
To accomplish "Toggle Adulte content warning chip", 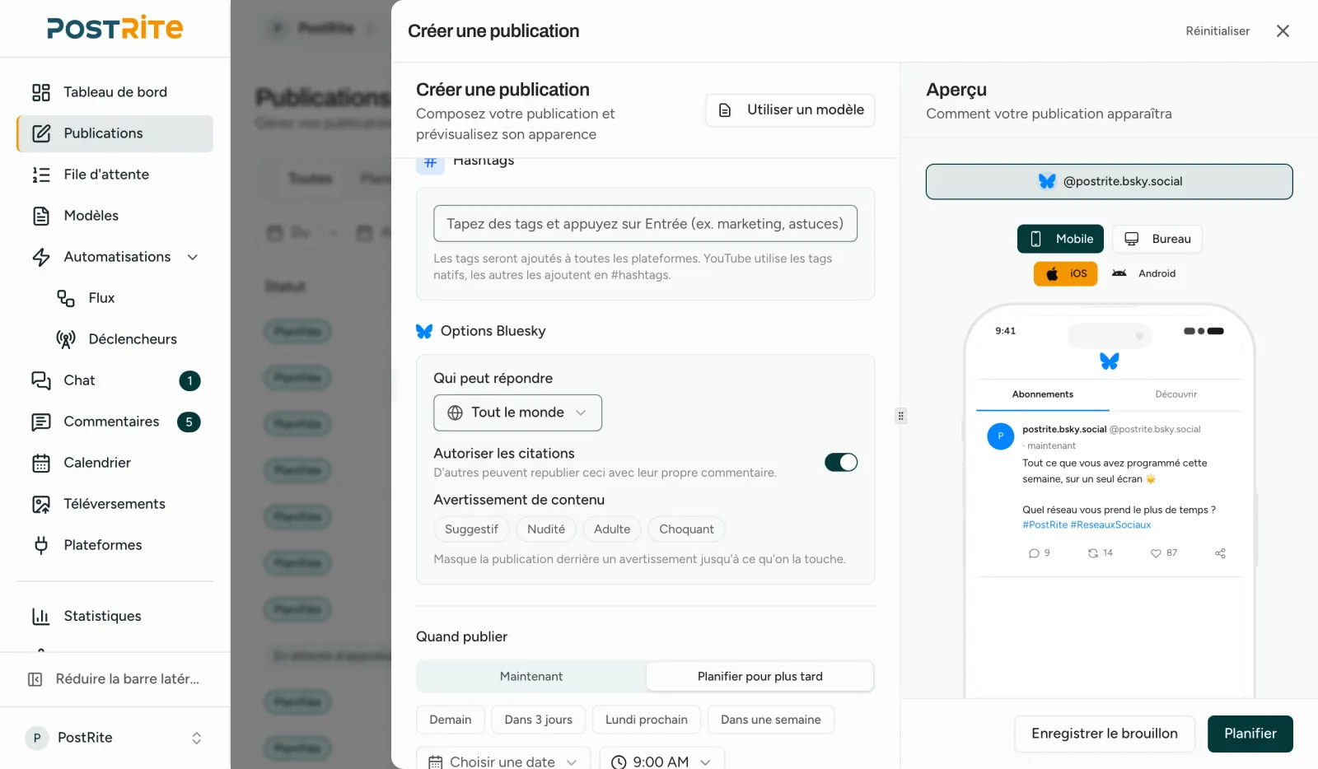I will click(x=612, y=529).
